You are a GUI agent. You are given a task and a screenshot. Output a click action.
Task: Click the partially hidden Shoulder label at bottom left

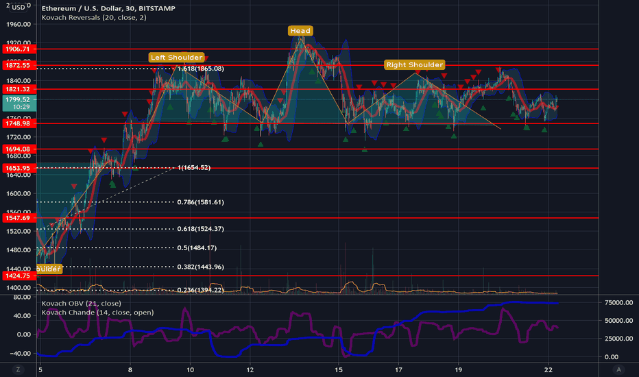click(x=49, y=269)
